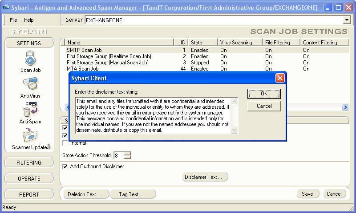Expand the OPERATE section
The image size is (356, 213).
[29, 179]
